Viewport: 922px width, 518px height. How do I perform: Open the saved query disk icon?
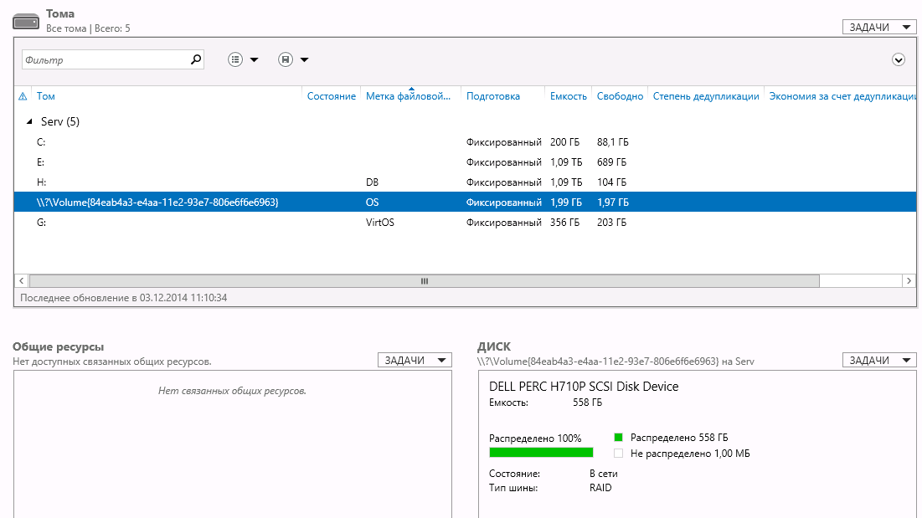[x=286, y=59]
